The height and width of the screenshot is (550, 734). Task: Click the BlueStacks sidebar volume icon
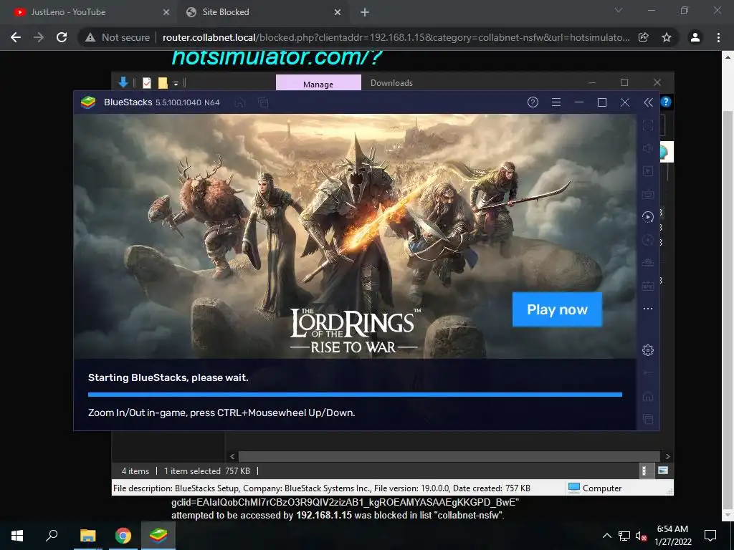pyautogui.click(x=648, y=148)
